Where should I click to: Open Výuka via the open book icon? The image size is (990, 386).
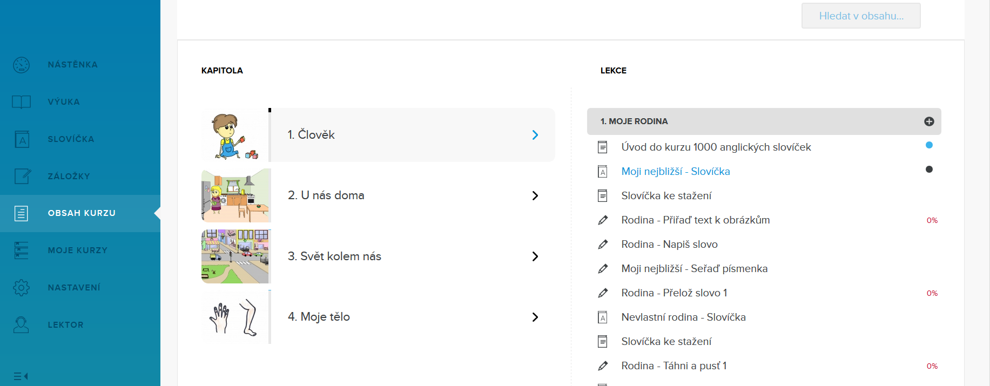pos(22,102)
